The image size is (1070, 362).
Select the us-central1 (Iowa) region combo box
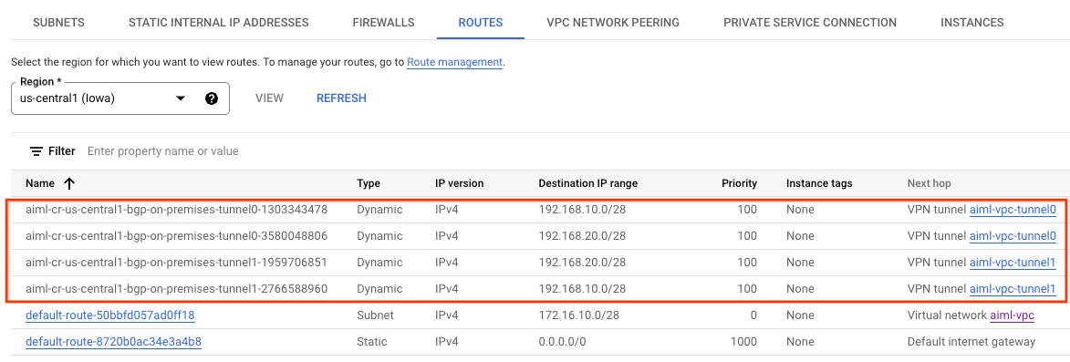tap(120, 98)
